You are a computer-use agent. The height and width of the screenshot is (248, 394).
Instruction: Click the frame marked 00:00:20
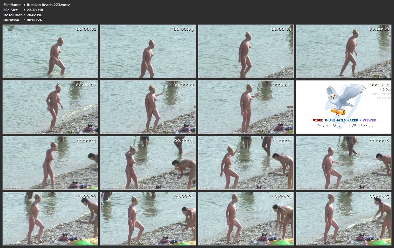(50, 219)
